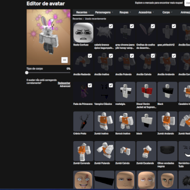Pick the Zumbi Andando animation
The width and height of the screenshot is (190, 190).
(167, 122)
